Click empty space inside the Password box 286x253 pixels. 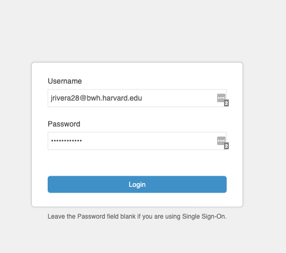pyautogui.click(x=149, y=141)
